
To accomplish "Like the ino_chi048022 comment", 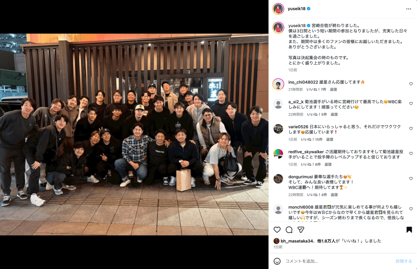I will [411, 84].
